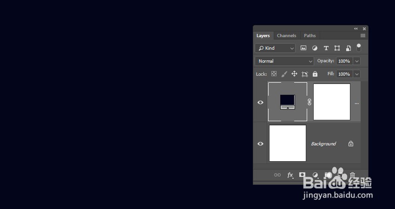Create a new group folder icon
The width and height of the screenshot is (395, 209).
(328, 175)
